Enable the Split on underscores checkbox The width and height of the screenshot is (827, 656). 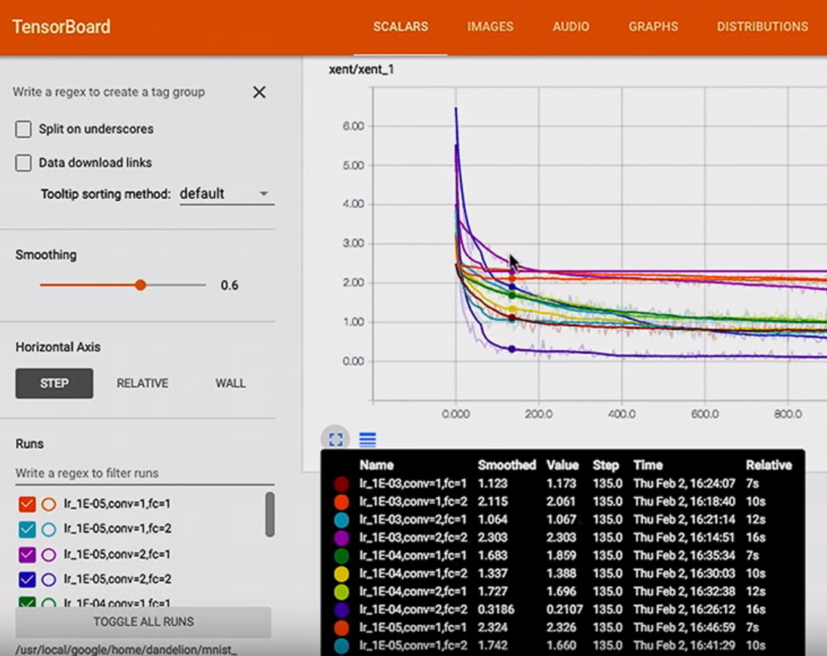tap(23, 129)
